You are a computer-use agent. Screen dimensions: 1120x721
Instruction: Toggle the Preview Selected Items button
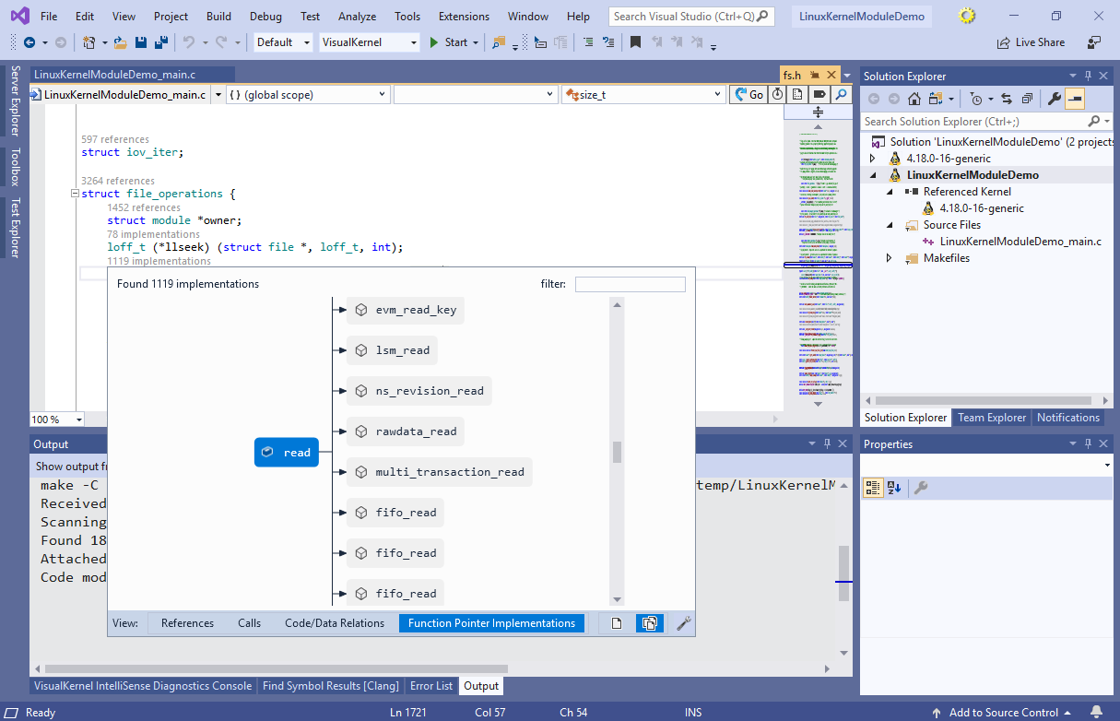pyautogui.click(x=1075, y=99)
